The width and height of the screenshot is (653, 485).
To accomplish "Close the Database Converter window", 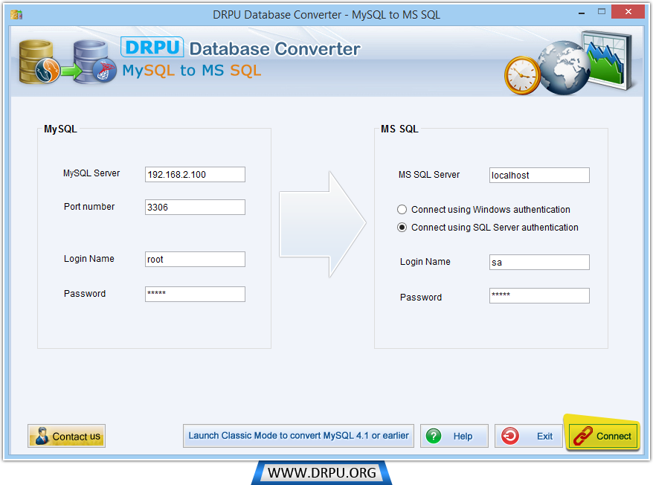I will point(628,12).
